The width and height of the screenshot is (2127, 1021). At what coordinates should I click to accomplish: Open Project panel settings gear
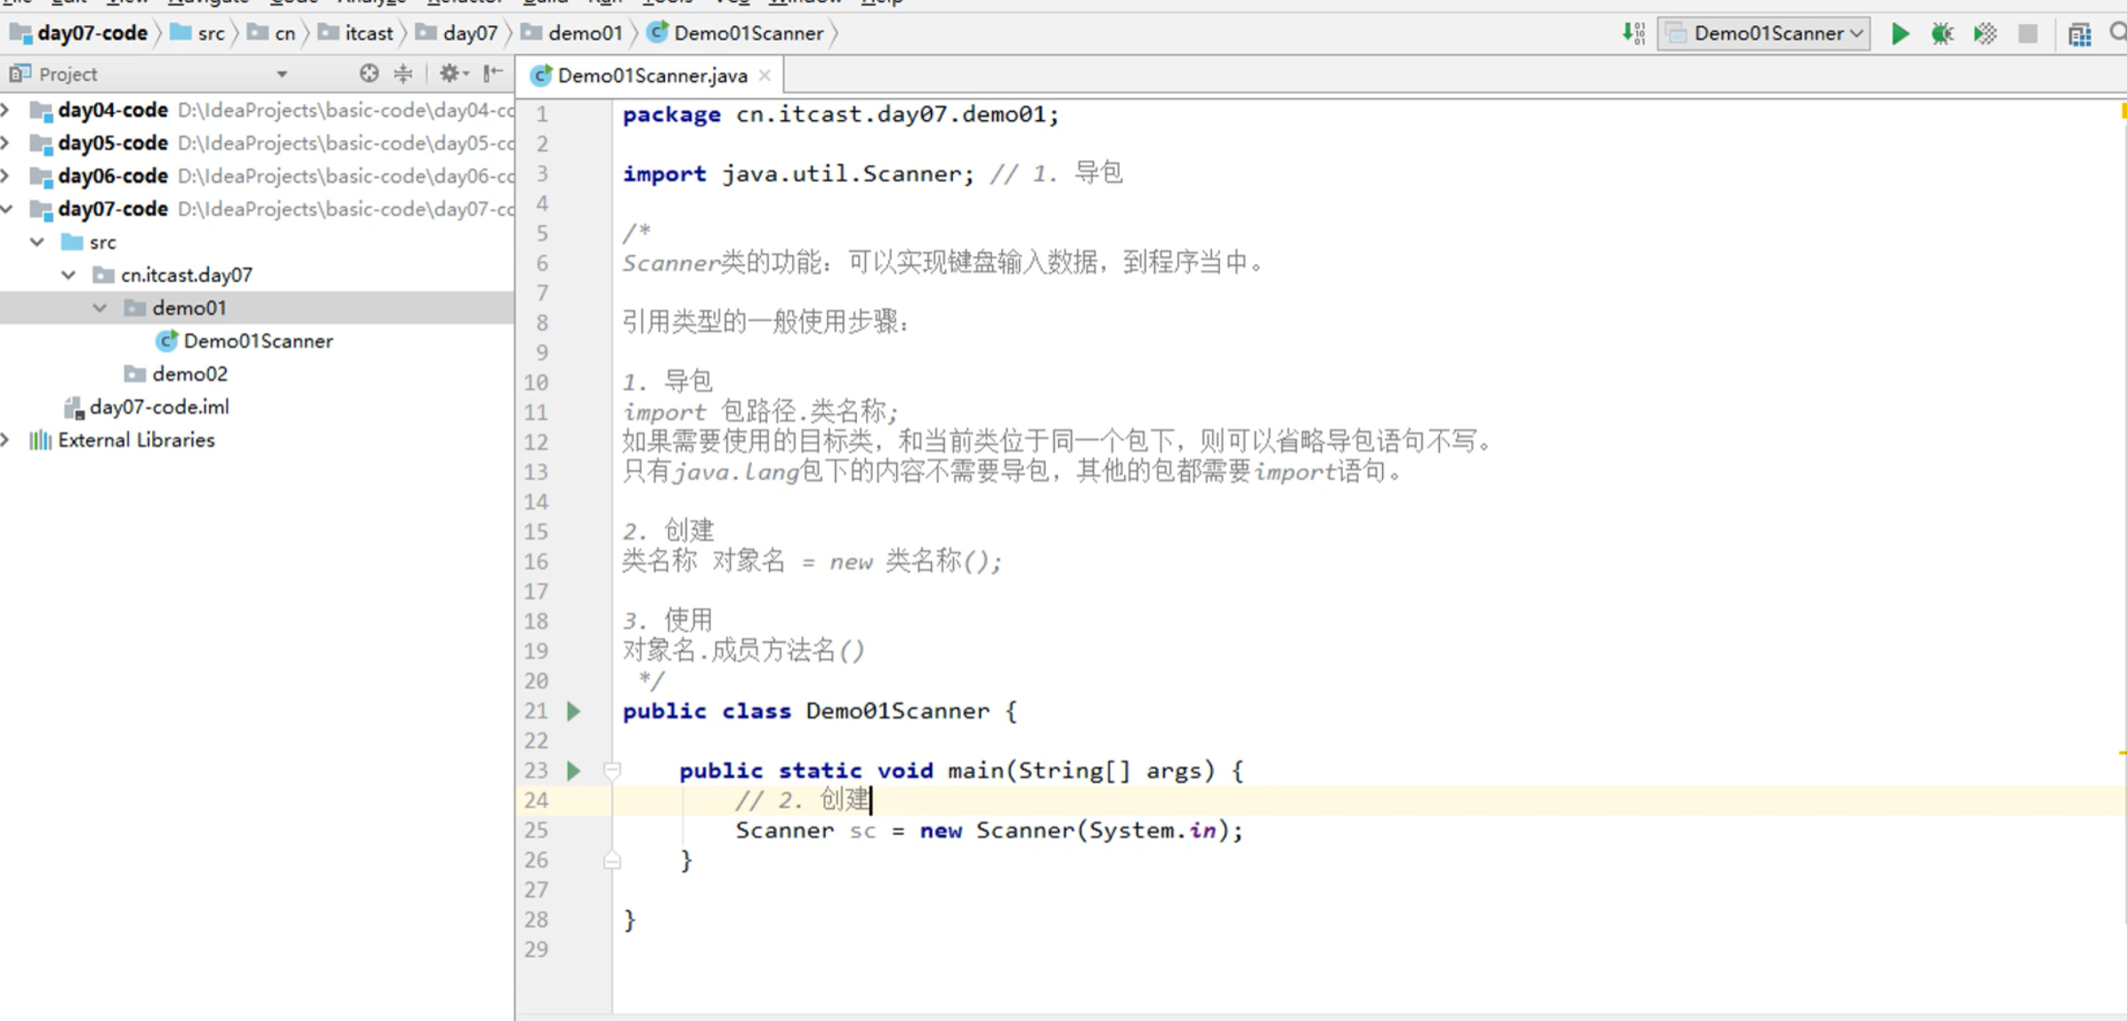[x=450, y=74]
